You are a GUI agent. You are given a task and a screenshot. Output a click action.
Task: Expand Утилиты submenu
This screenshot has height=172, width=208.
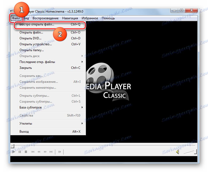[x=50, y=124]
